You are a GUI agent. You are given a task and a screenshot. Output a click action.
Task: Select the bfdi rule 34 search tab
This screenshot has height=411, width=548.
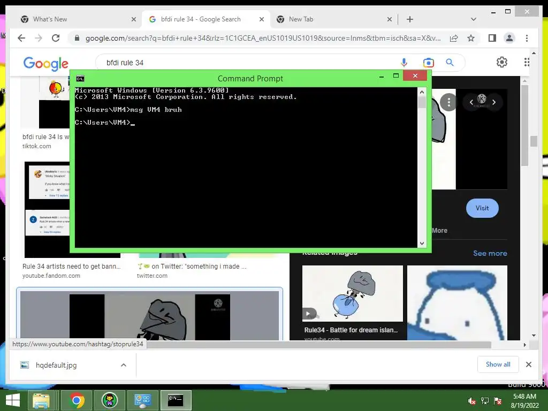tap(201, 19)
